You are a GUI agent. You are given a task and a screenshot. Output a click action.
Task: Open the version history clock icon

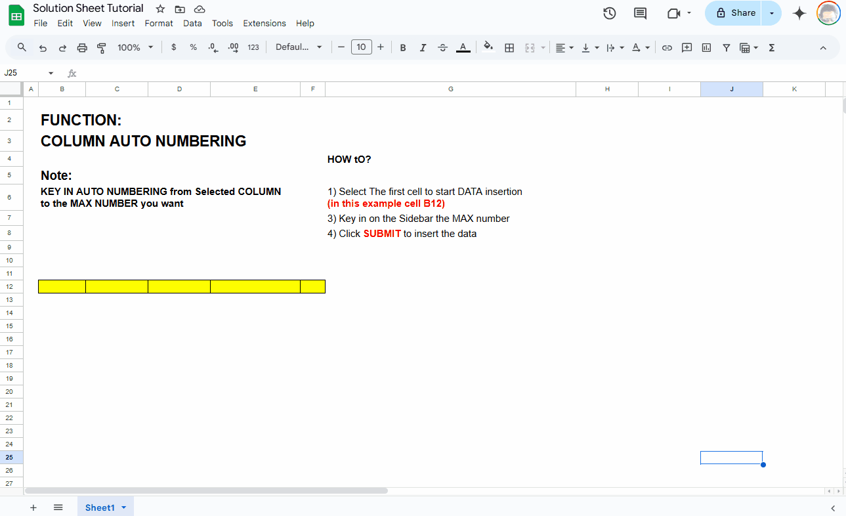pyautogui.click(x=609, y=13)
